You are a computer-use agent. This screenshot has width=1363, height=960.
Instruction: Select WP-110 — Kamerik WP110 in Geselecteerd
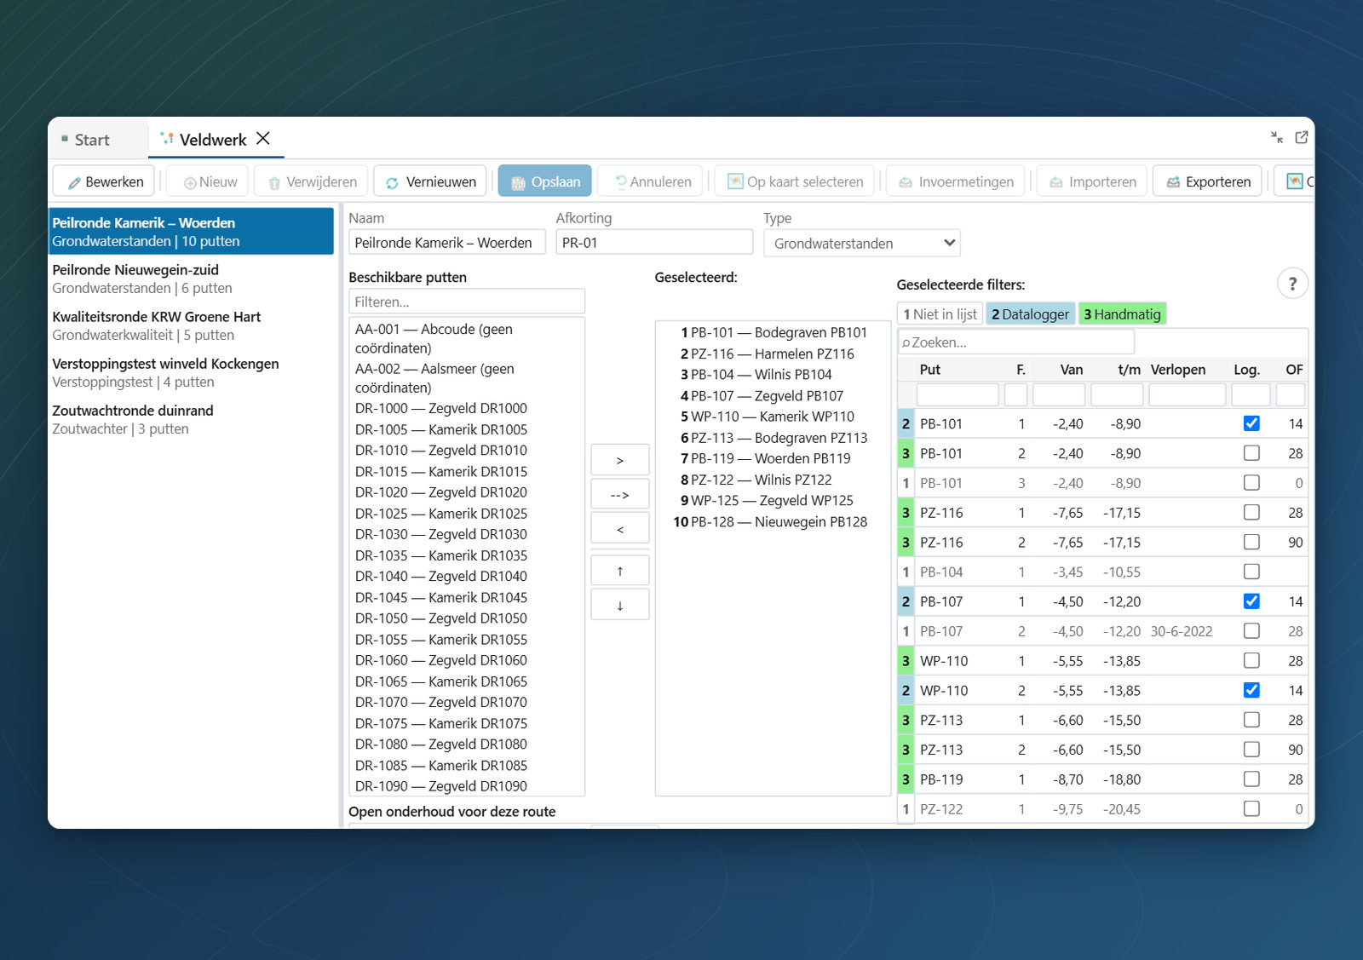(773, 417)
